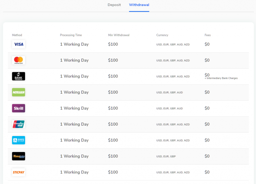Click the Processing Time column header
256x184 pixels.
click(71, 35)
